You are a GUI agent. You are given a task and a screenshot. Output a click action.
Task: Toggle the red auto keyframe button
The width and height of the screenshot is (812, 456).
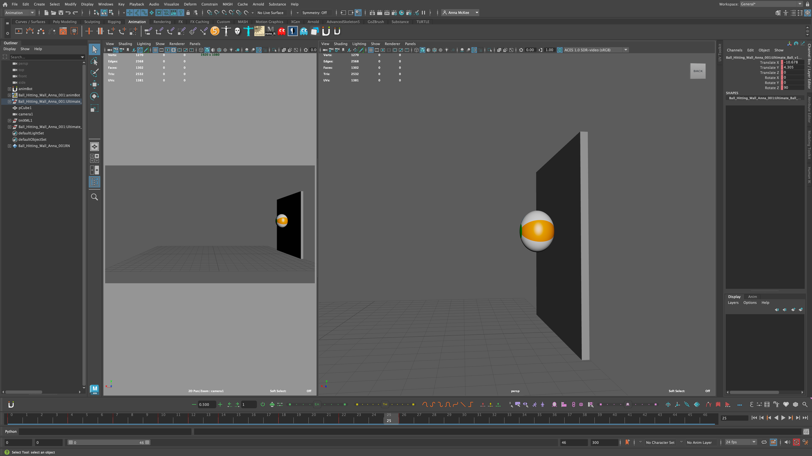796,442
